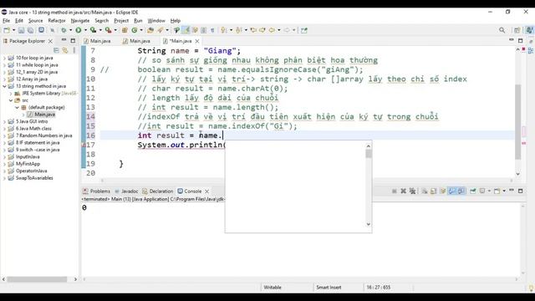Collapse '13 string method in java' project
The height and width of the screenshot is (301, 535).
[x=4, y=86]
